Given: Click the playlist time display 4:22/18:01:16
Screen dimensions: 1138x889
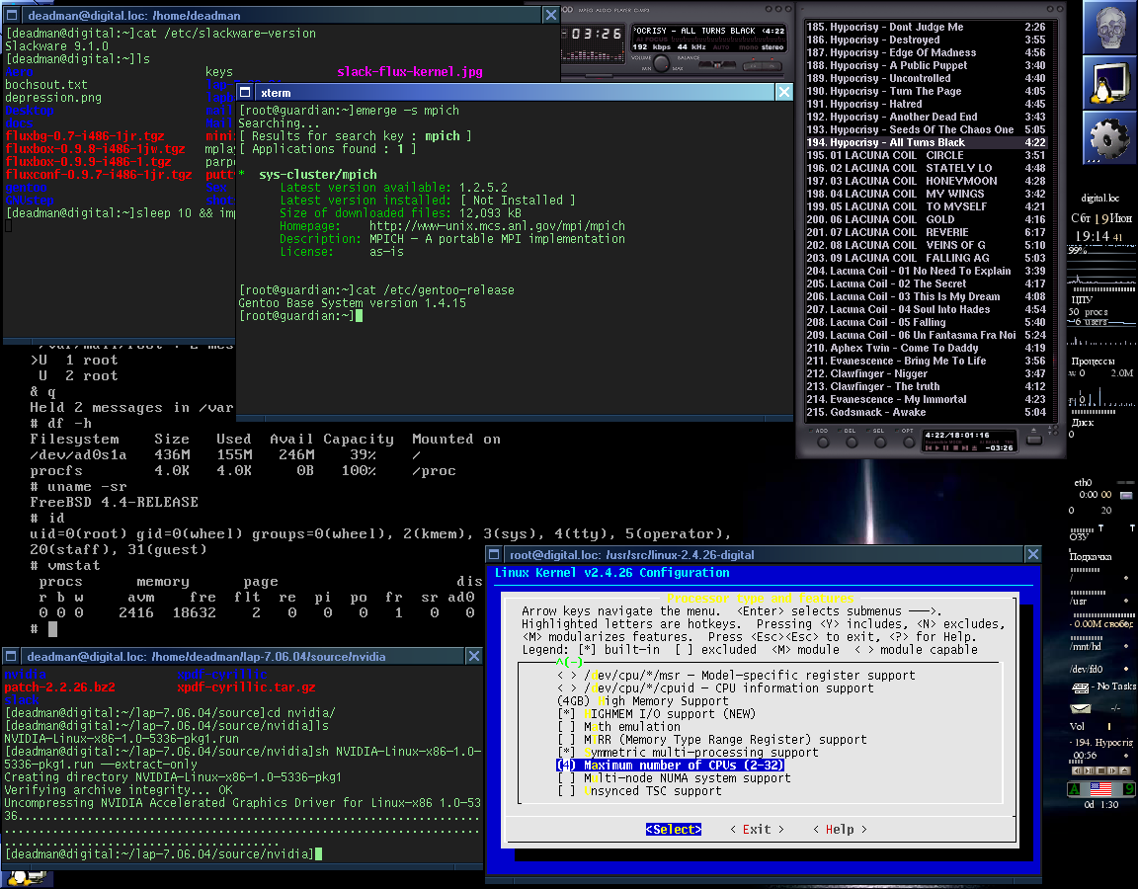Looking at the screenshot, I should tap(957, 435).
